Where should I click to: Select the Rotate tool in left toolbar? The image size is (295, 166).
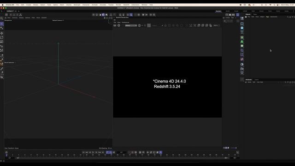click(x=2, y=37)
